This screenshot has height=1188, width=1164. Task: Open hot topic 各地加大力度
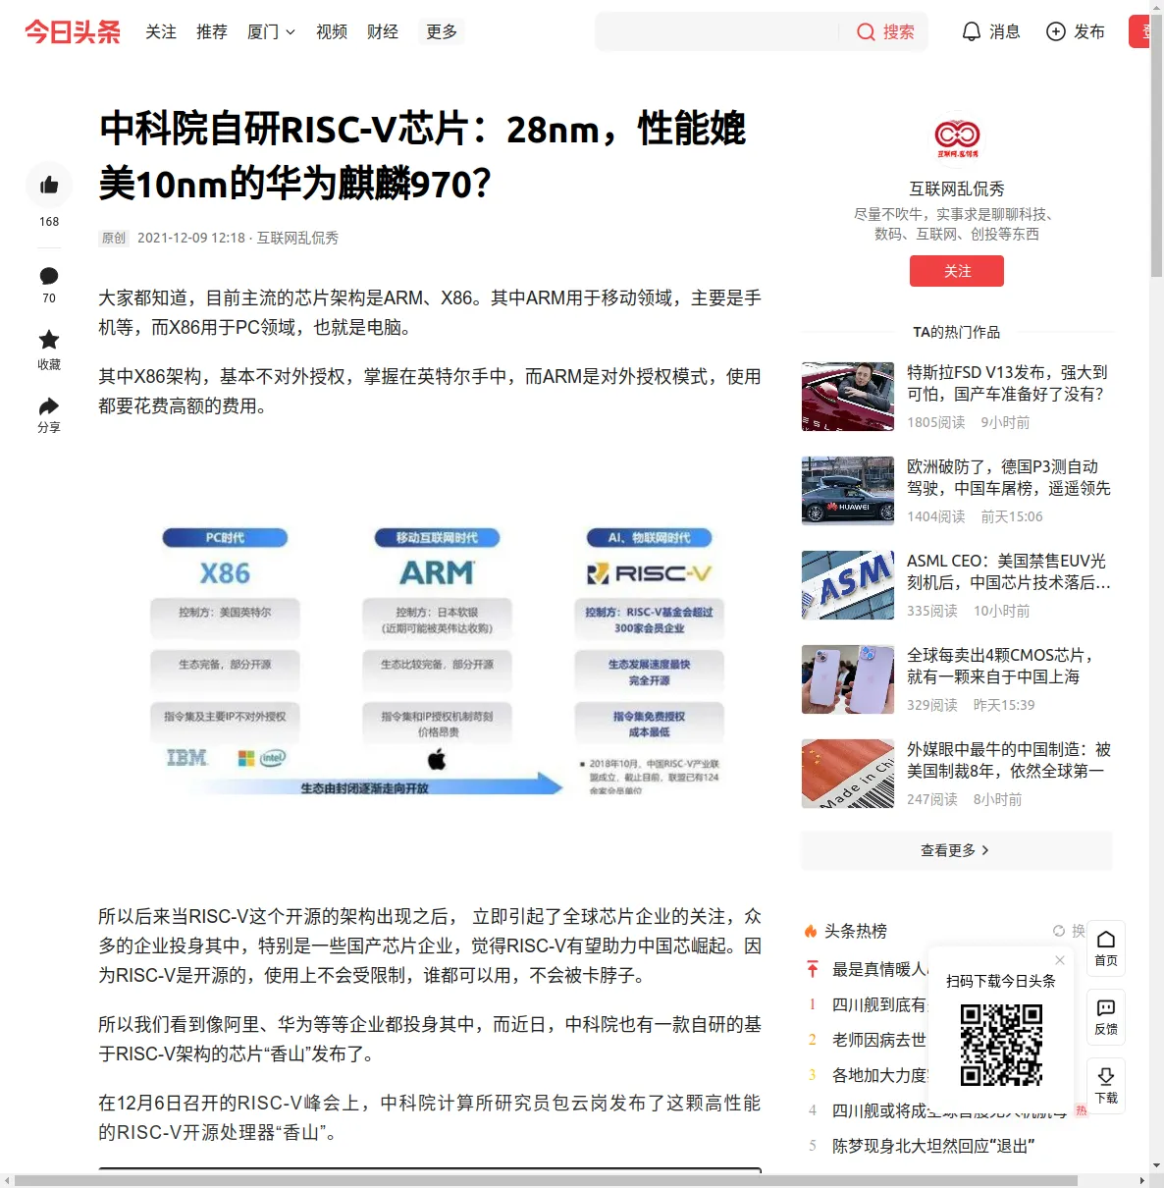tap(879, 1075)
